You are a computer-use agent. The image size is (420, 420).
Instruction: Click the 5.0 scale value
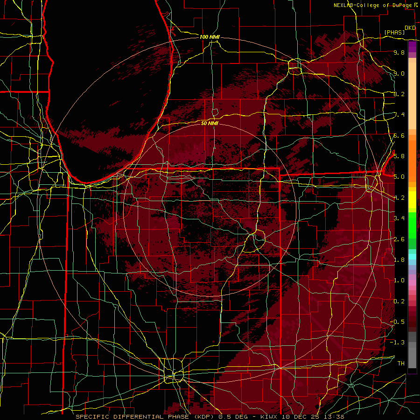399,177
